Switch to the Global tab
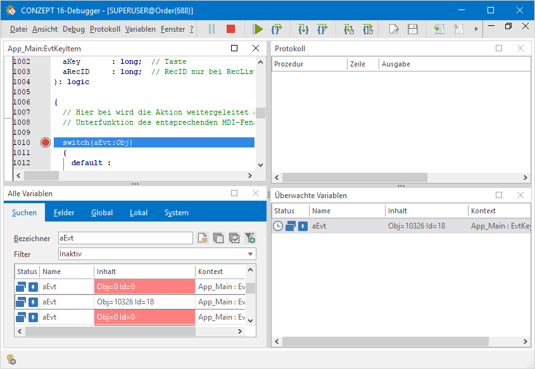 [102, 213]
